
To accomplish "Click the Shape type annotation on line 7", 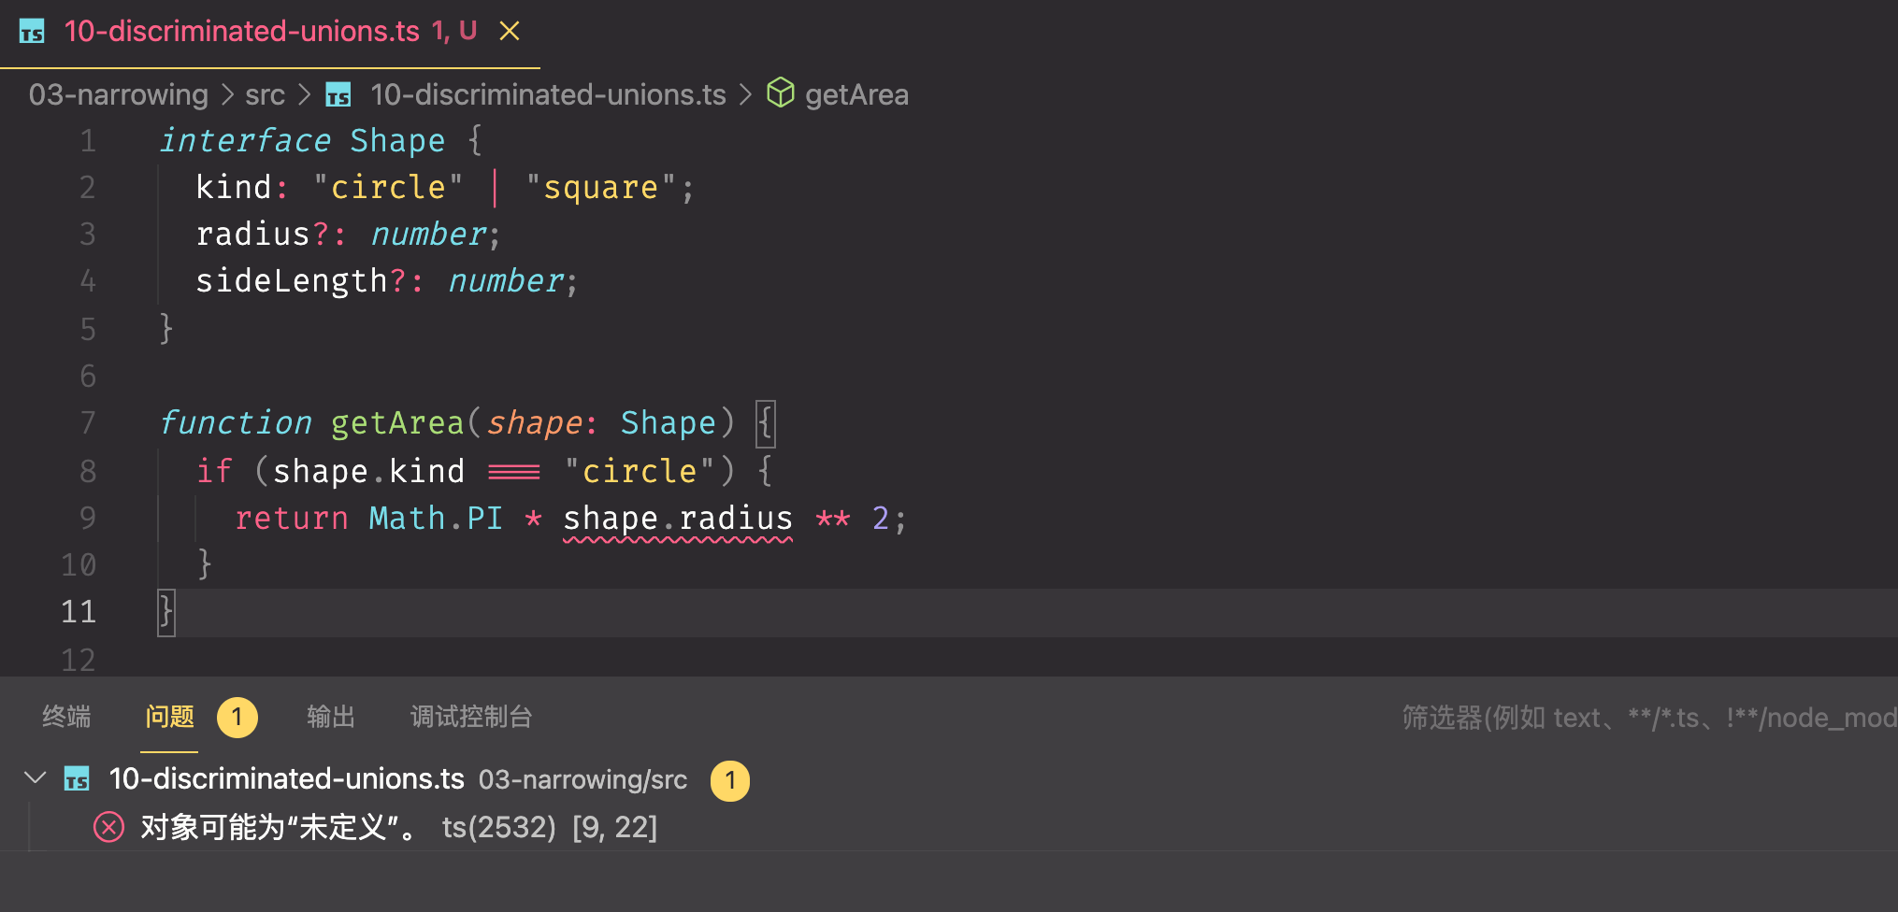I will [x=669, y=423].
